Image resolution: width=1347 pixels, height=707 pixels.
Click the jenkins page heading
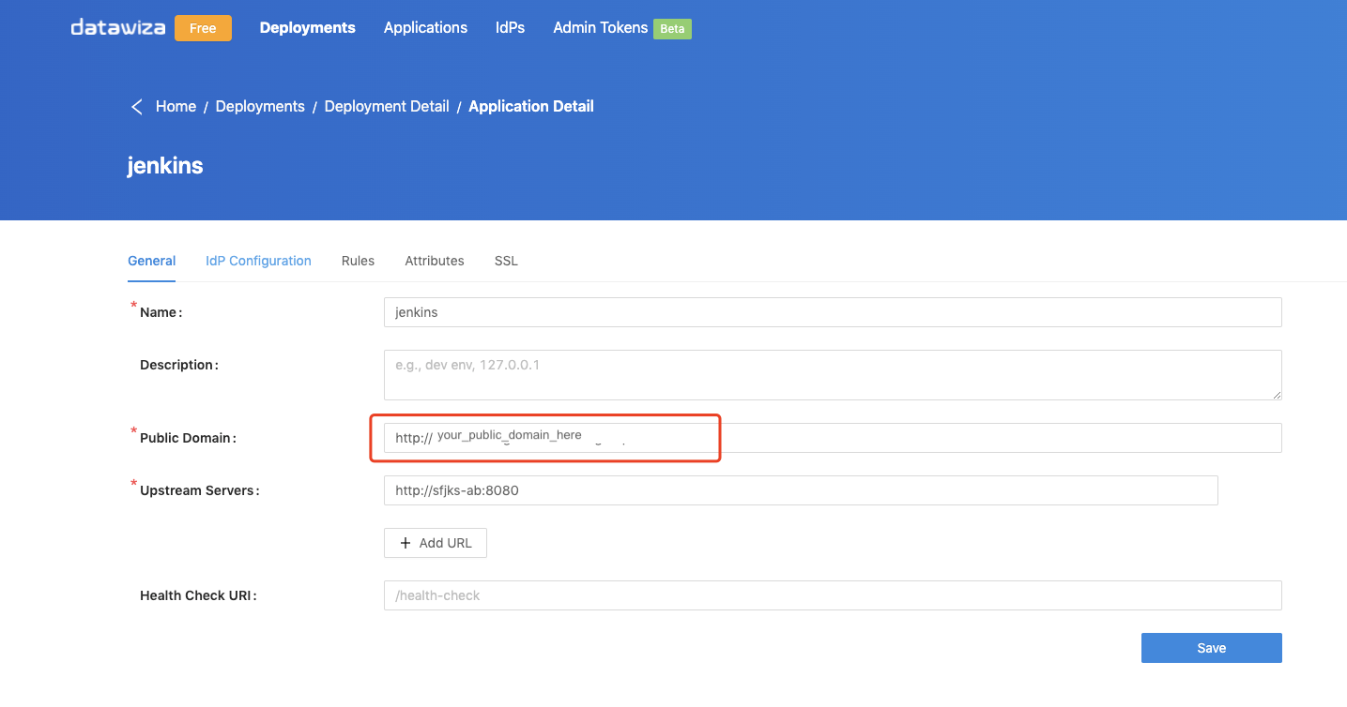coord(165,166)
